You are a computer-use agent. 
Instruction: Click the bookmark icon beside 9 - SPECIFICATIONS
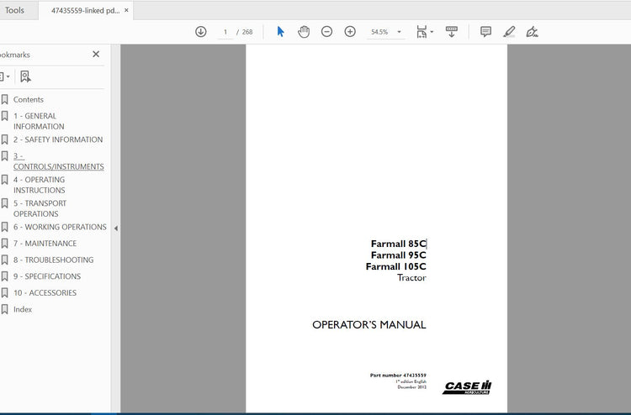[4, 276]
